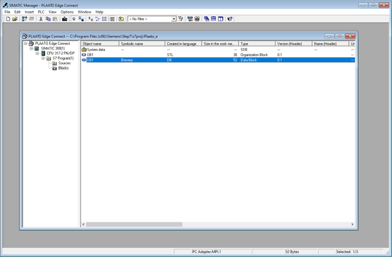Open the No Filter dropdown
The width and height of the screenshot is (392, 257).
pos(174,19)
